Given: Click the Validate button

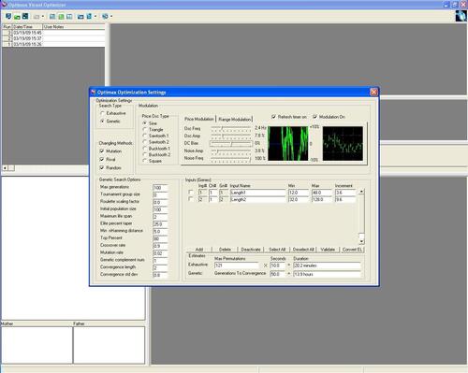Looking at the screenshot, I should [x=328, y=250].
